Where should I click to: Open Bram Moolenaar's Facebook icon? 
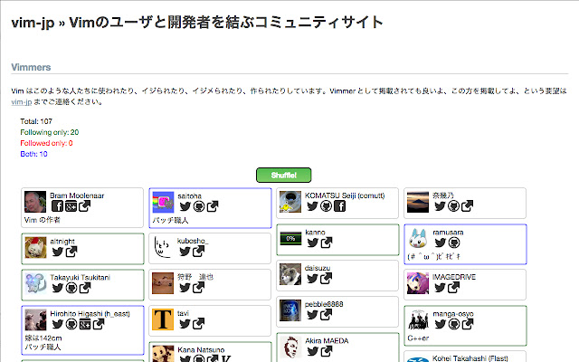[56, 206]
